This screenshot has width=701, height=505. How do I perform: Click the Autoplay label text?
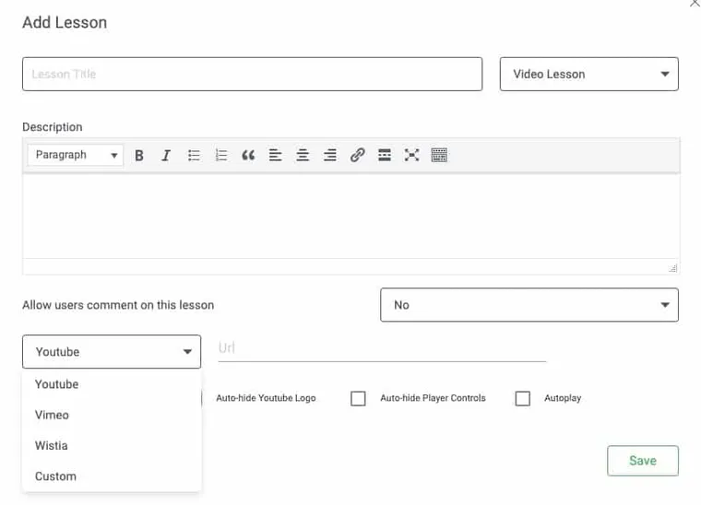click(563, 398)
